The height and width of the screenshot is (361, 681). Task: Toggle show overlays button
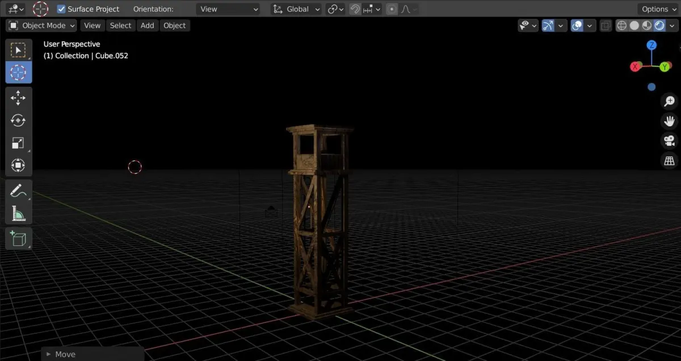[x=577, y=26]
